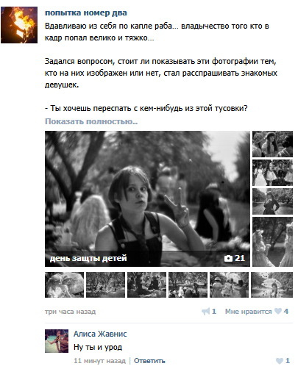Open the попытка номер два author link

86,12
